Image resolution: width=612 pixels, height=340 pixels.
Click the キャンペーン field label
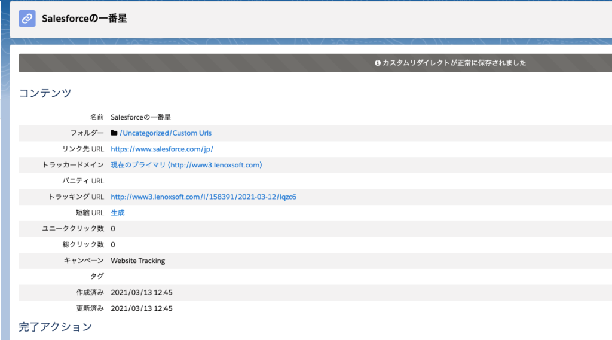coord(84,261)
